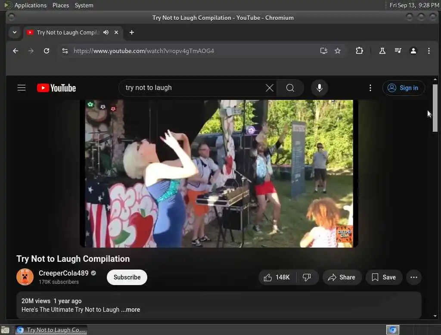Mute tab via speaker icon
The width and height of the screenshot is (441, 335).
(106, 32)
